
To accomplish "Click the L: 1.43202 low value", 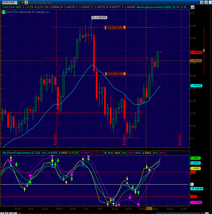I will (83, 7).
